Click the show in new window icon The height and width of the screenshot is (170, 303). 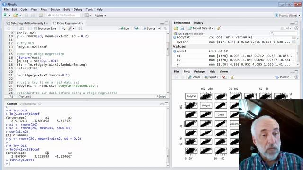point(22,28)
